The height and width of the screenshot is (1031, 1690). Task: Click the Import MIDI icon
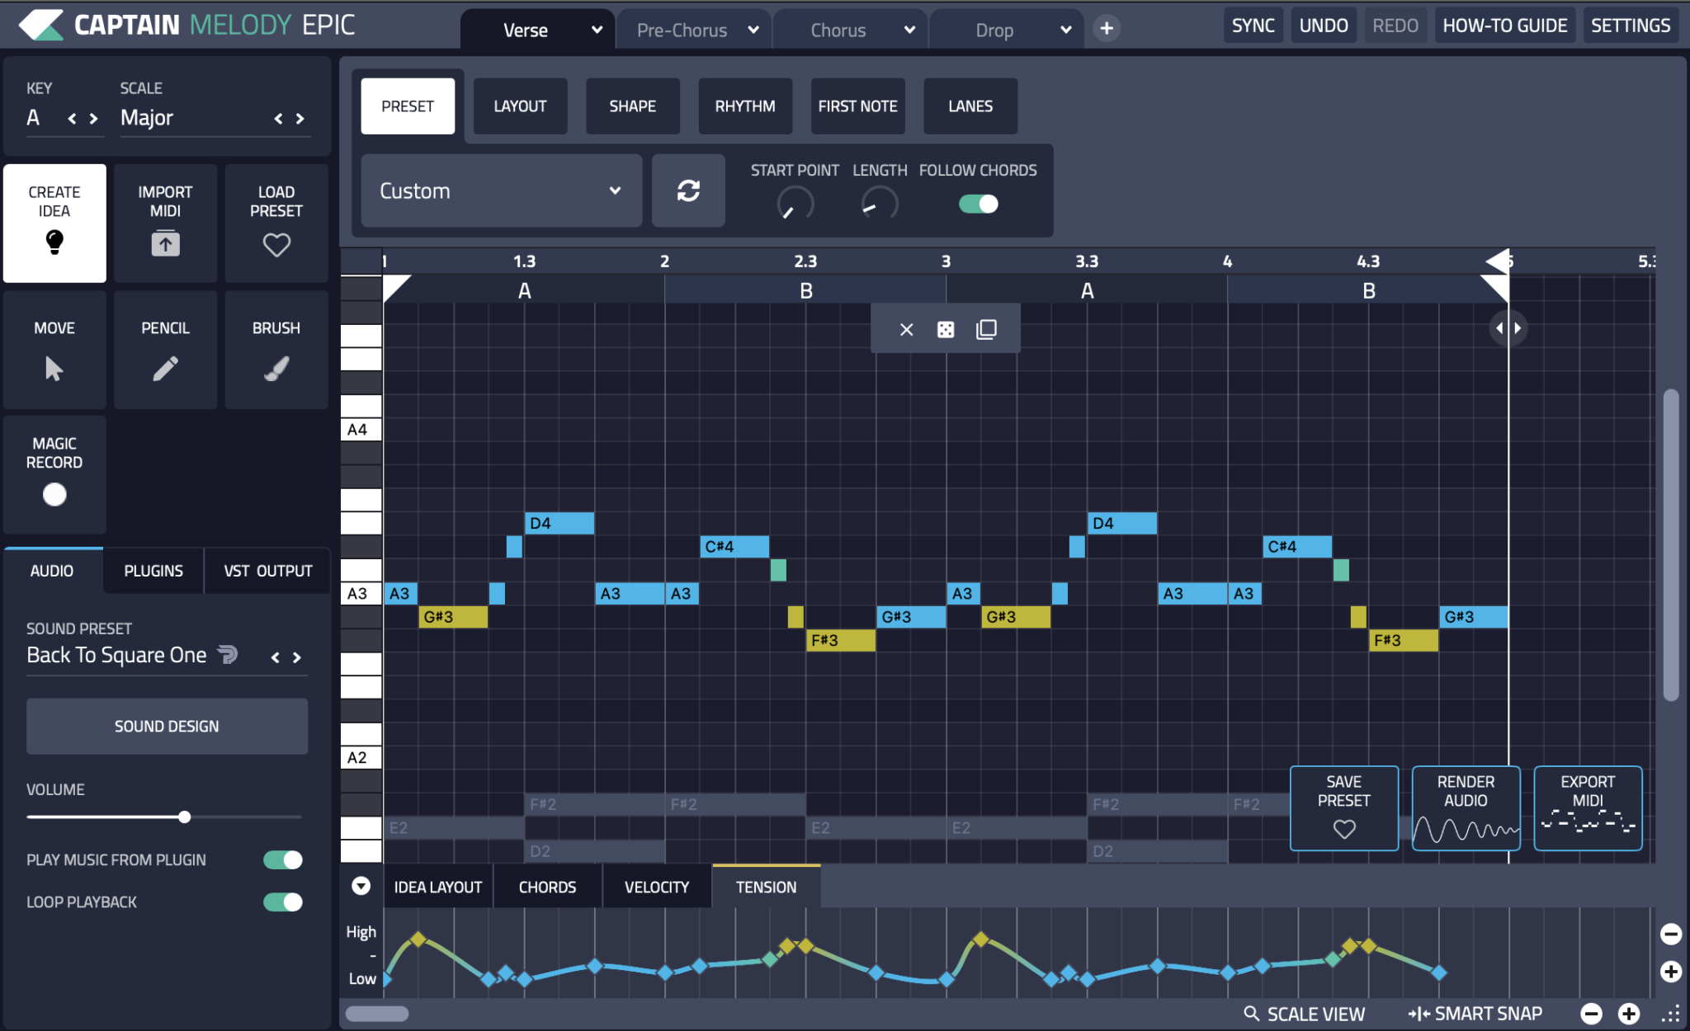pyautogui.click(x=165, y=242)
